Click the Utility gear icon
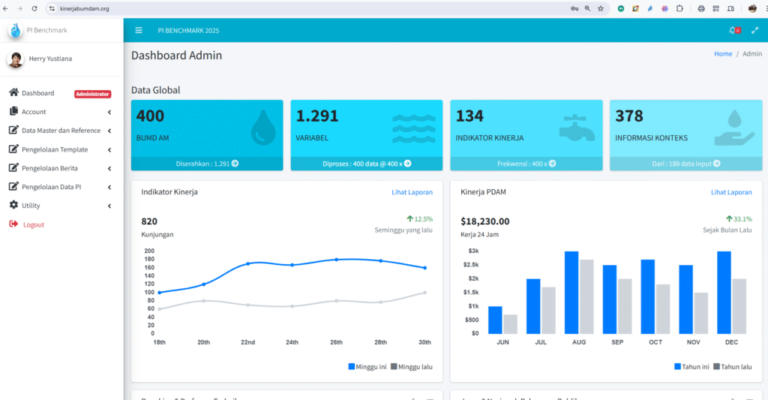The height and width of the screenshot is (400, 768). click(x=13, y=206)
